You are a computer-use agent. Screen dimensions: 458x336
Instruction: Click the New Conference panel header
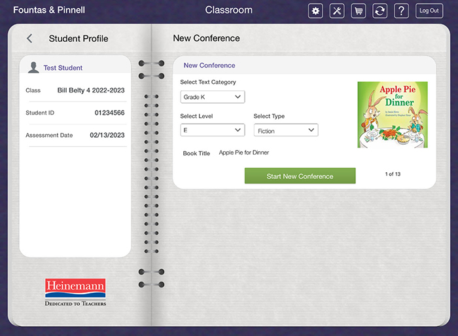coord(209,65)
